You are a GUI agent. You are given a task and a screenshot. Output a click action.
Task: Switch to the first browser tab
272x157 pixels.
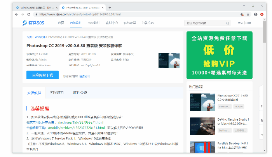tap(37, 8)
